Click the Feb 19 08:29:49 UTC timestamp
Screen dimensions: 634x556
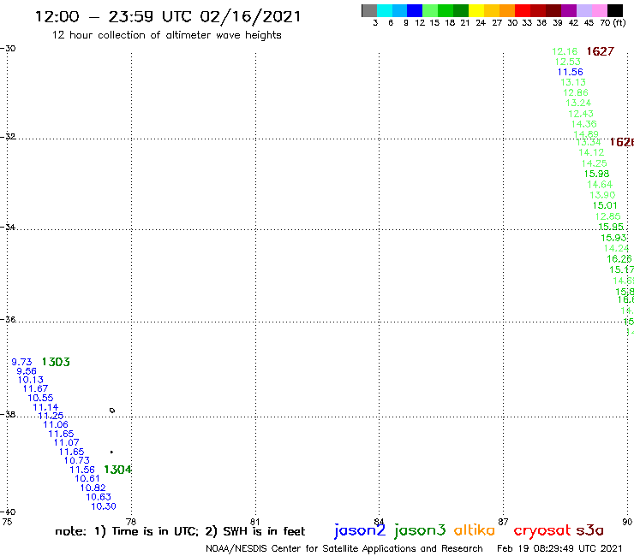(559, 548)
